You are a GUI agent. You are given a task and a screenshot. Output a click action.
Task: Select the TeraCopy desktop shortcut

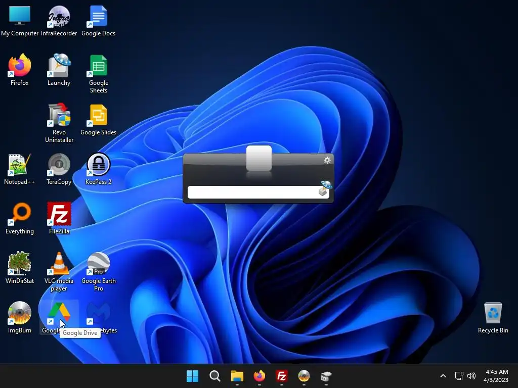(59, 169)
